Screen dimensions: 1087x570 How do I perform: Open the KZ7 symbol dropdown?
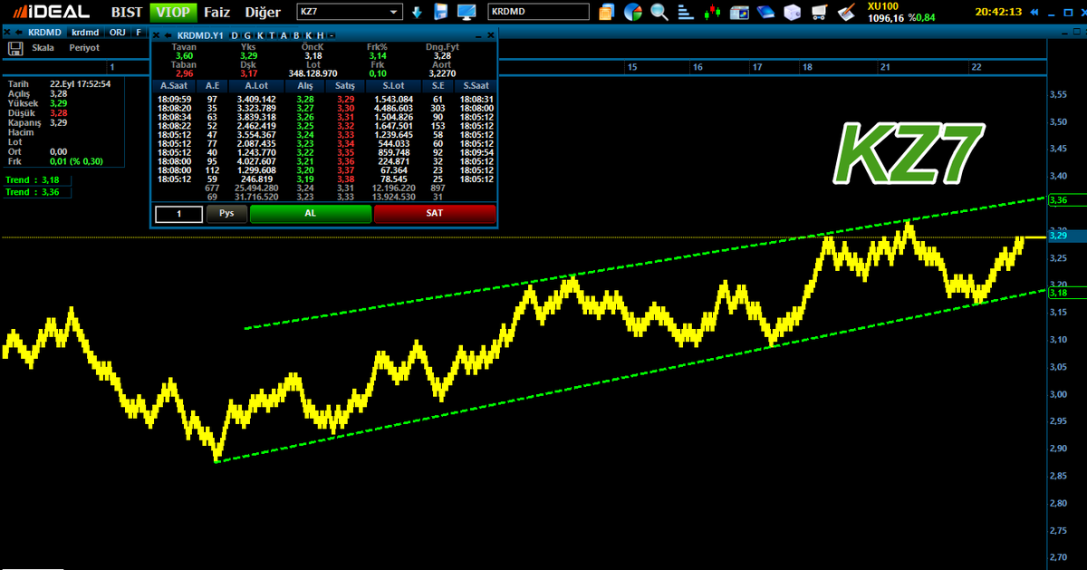(350, 12)
